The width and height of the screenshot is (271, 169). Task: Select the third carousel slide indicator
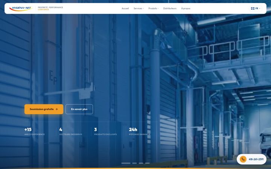coord(141,163)
